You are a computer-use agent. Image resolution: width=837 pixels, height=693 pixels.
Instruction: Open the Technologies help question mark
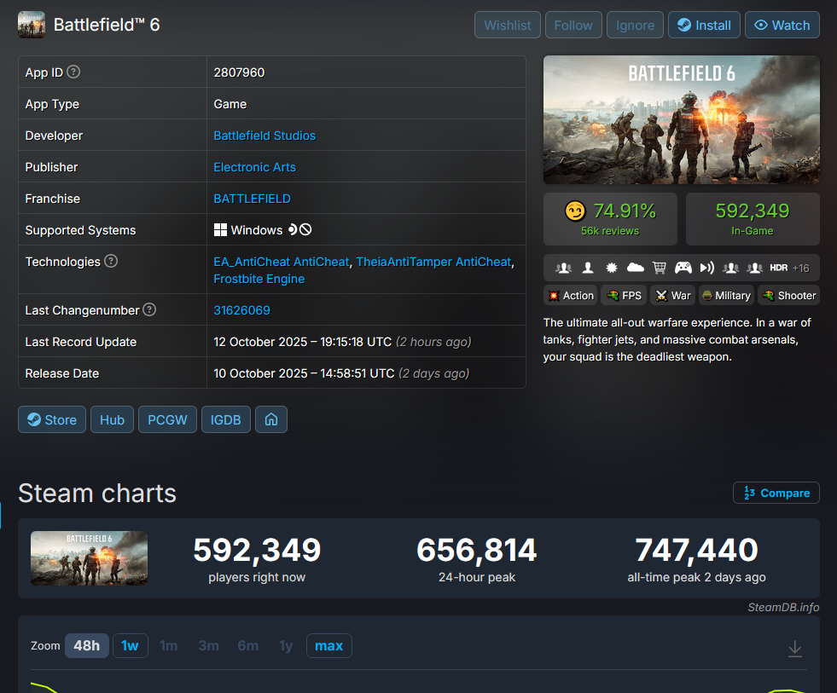111,261
